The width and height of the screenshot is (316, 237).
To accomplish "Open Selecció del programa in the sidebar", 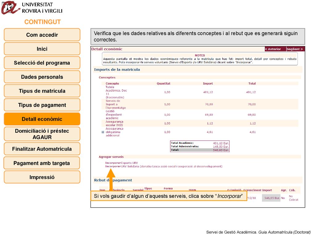I will (x=42, y=63).
